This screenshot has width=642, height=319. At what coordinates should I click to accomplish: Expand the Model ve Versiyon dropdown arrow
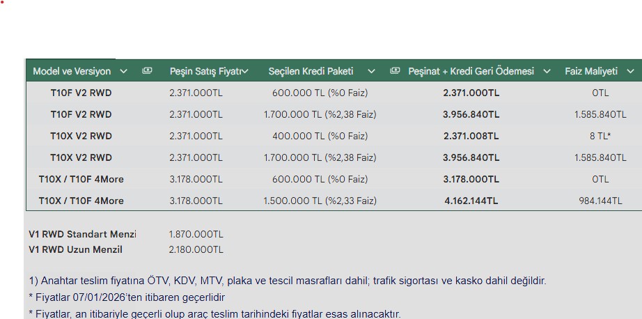coord(124,71)
